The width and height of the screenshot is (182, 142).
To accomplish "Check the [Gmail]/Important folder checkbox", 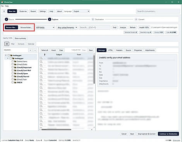I will pyautogui.click(x=12, y=68).
